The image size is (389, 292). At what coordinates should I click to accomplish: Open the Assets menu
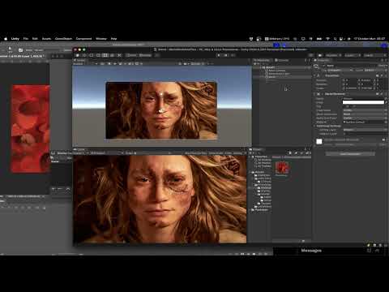click(x=46, y=39)
